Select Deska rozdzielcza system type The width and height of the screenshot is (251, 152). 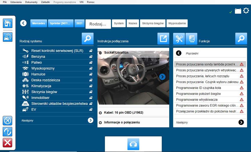[x=56, y=80]
